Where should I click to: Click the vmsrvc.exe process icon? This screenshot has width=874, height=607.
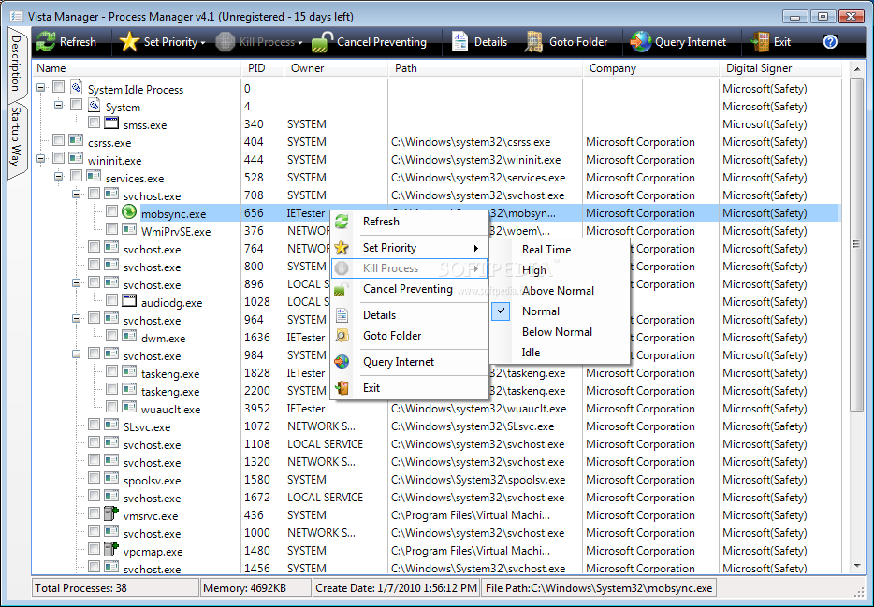pos(111,513)
